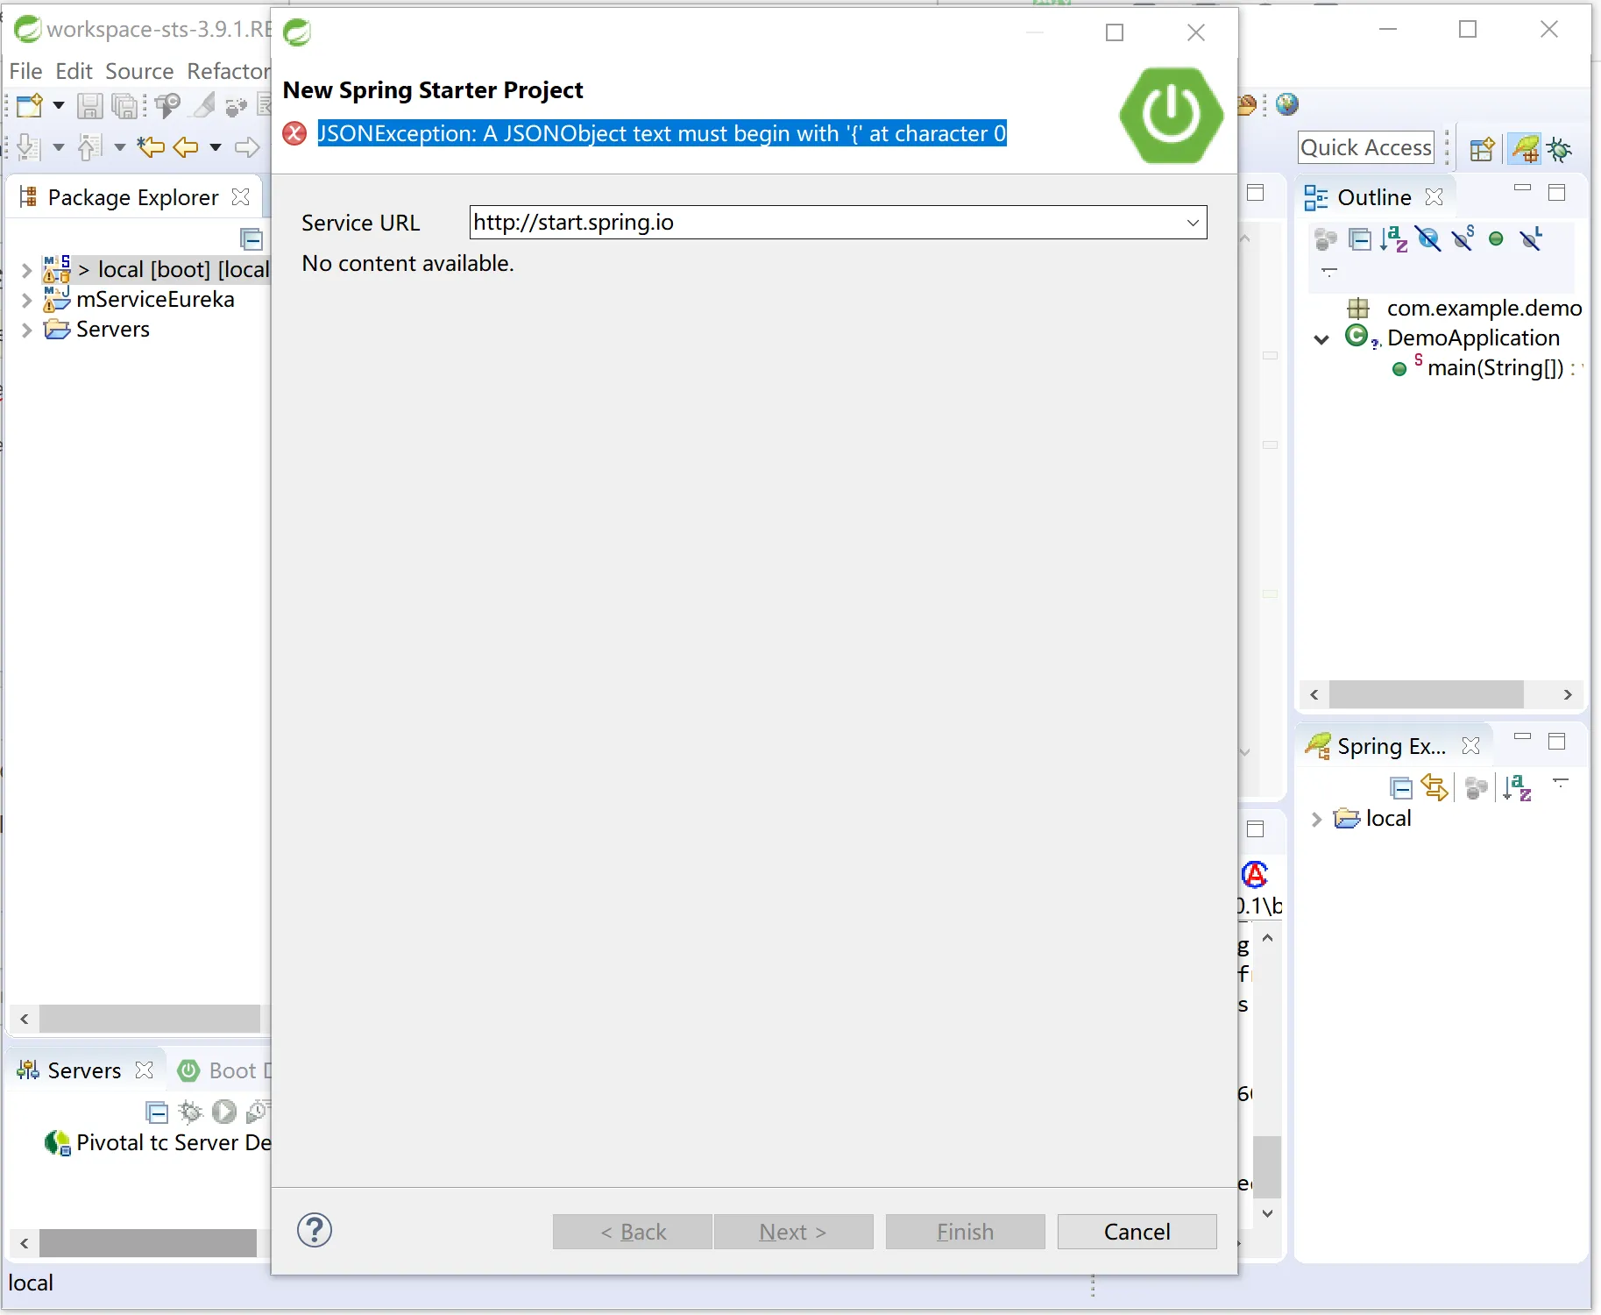
Task: Click the Save toolbar icon
Action: (89, 106)
